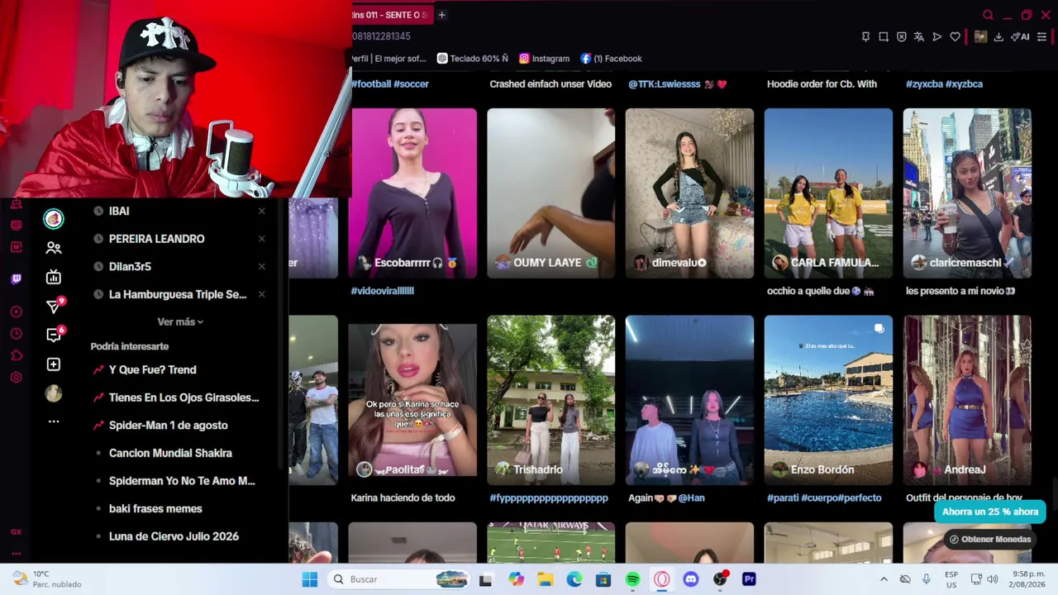1058x595 pixels.
Task: Search suggested 'Spider-Man 1 de agosto'
Action: point(168,426)
